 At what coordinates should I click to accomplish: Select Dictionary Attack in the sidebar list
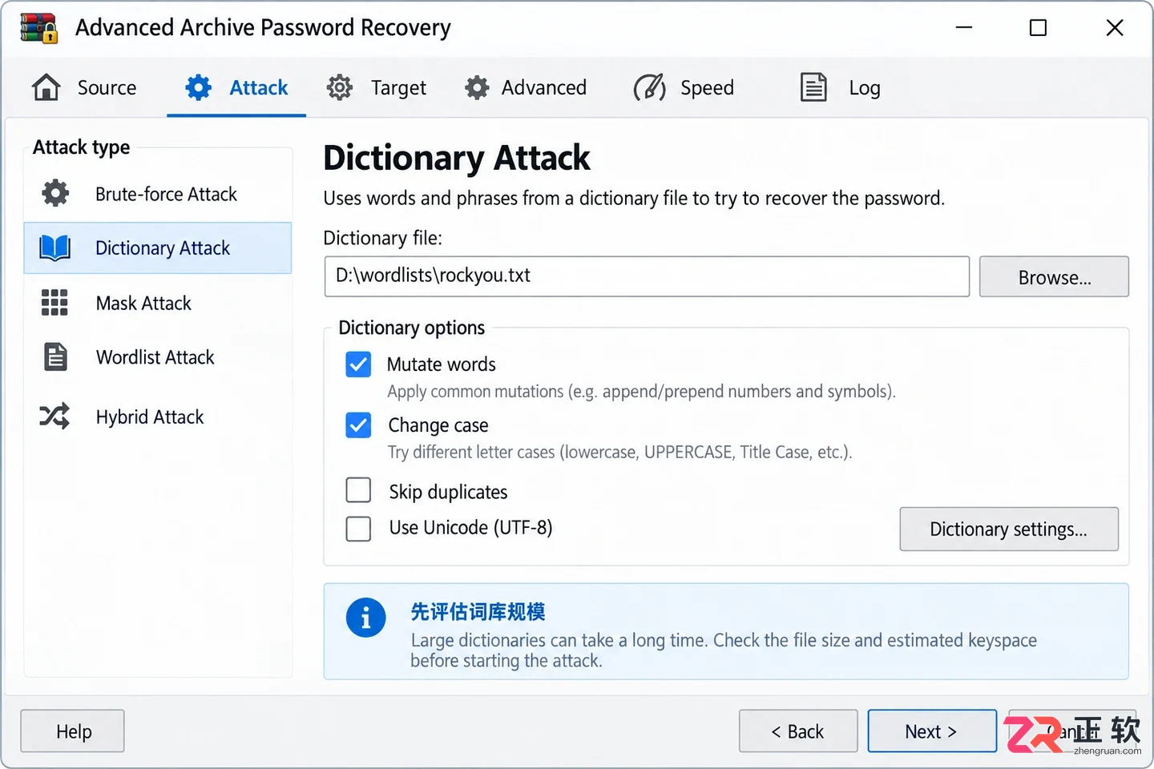coord(158,248)
